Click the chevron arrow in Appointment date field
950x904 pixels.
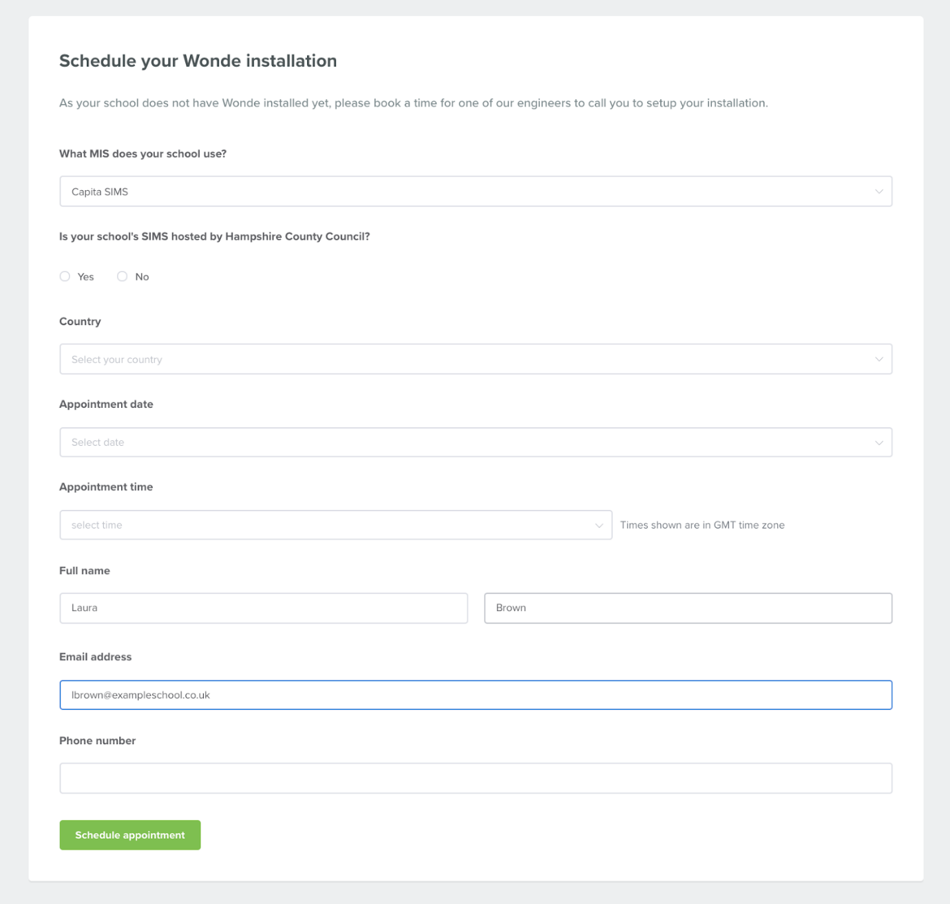878,442
